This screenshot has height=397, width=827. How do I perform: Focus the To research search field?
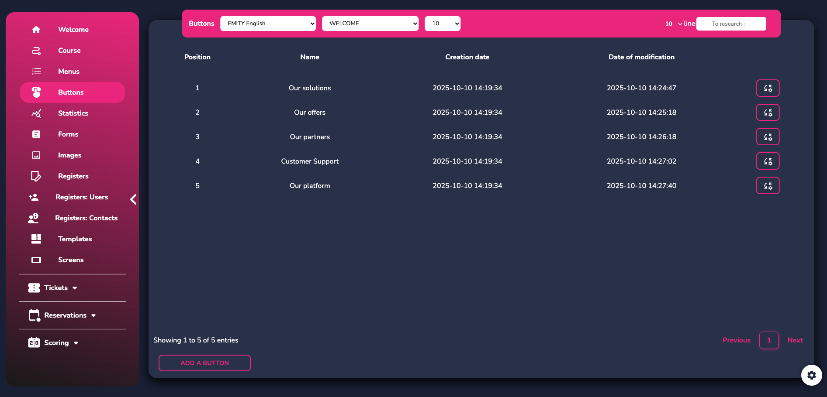pyautogui.click(x=731, y=24)
